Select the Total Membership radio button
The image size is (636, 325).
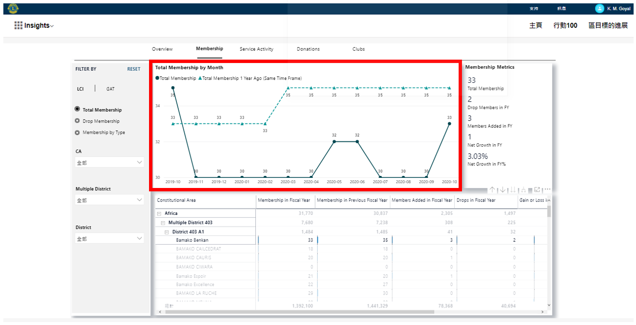coord(77,110)
